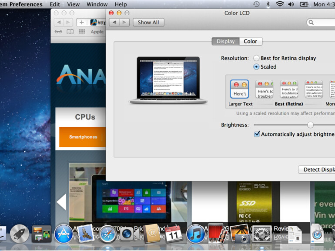Screen dimensions: 335x251
Task: Open Safari bookmarks book icon
Action: [x=70, y=32]
